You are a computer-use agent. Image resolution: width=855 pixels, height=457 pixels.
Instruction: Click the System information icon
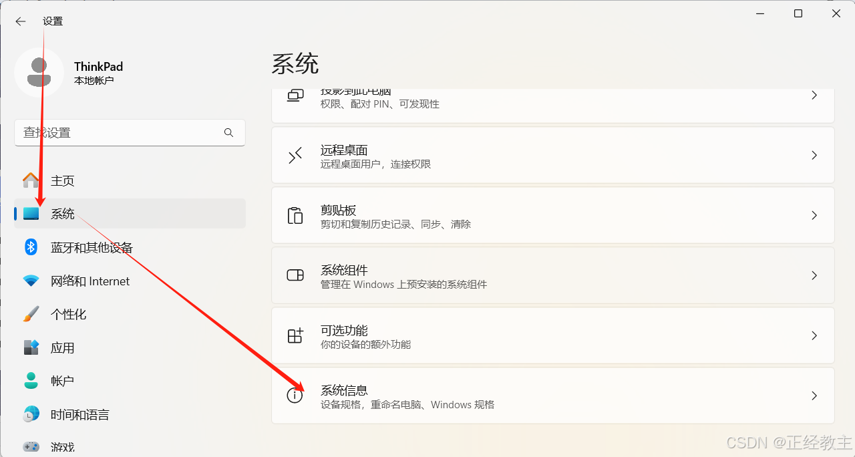pos(295,396)
